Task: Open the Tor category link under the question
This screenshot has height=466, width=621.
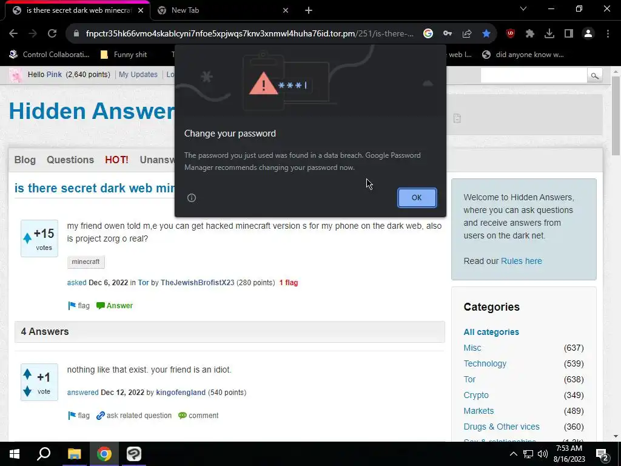Action: 143,283
